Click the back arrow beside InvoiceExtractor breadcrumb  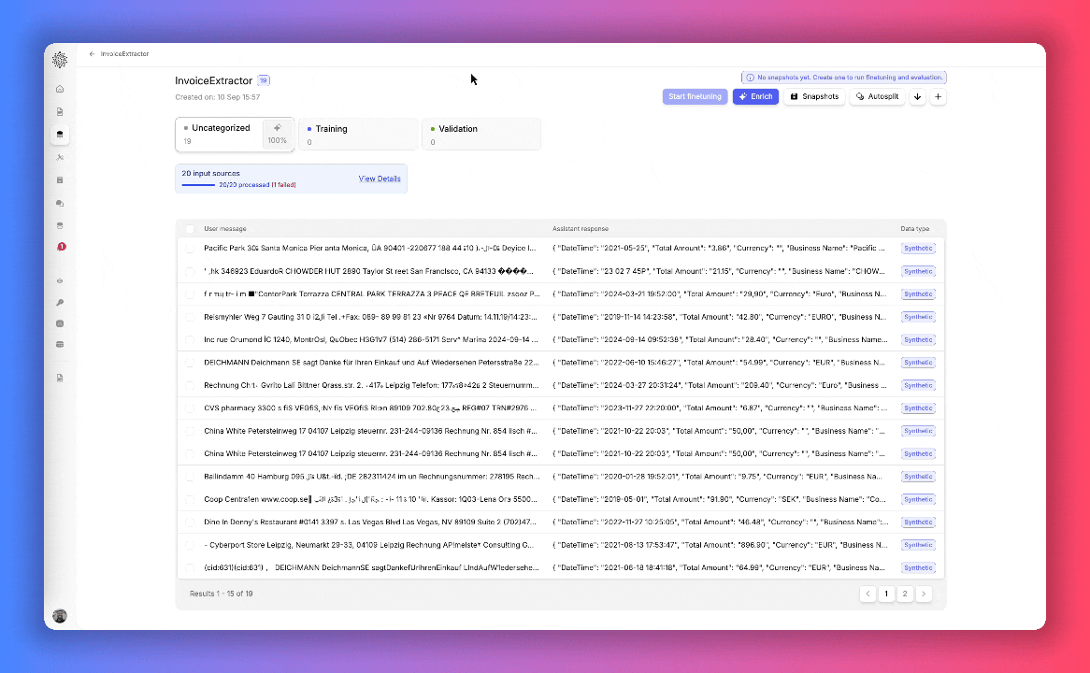pos(92,53)
